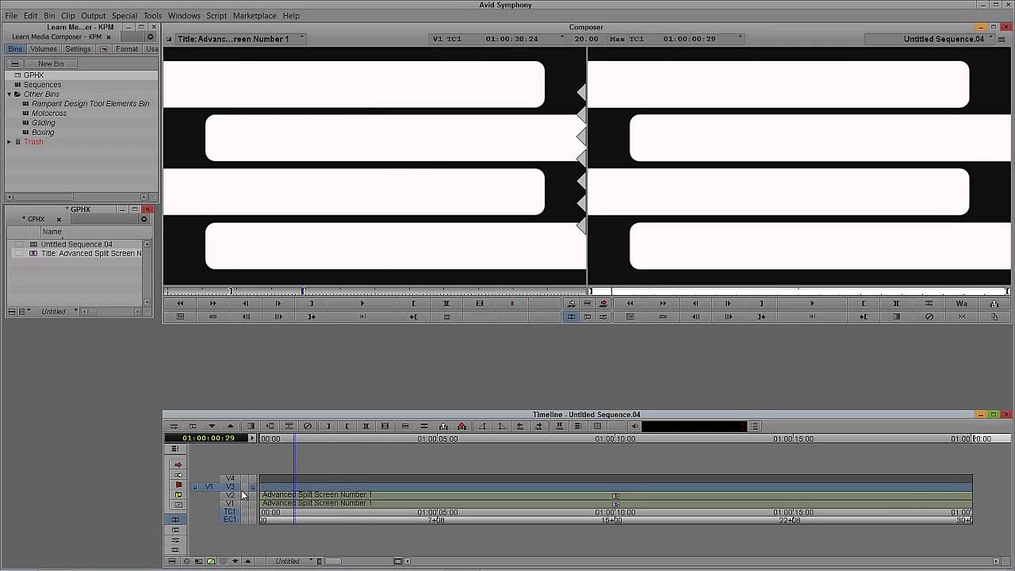This screenshot has width=1015, height=571.
Task: Click Remove Effect under the record monitor
Action: tap(929, 316)
